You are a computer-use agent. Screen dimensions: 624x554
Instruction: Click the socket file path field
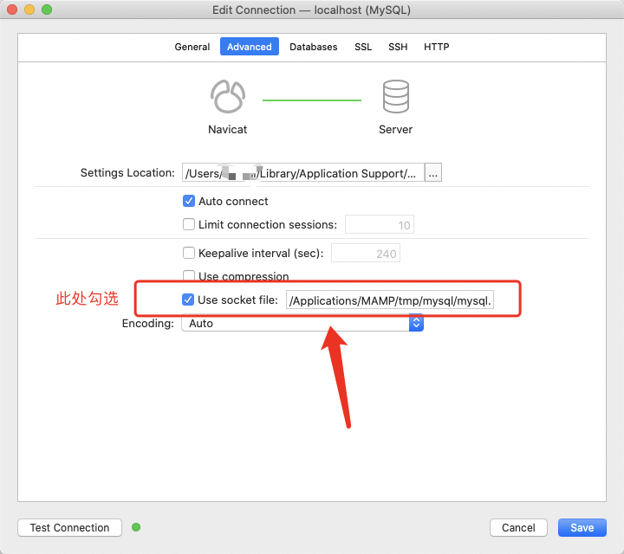coord(390,300)
